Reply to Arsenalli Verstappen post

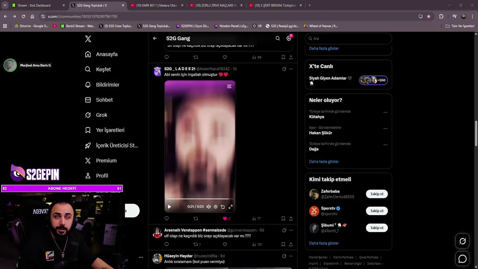pos(167,244)
